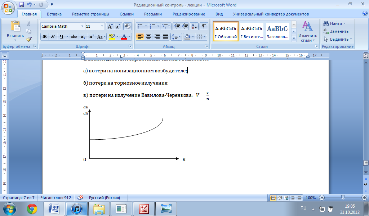Switch to Рассылки tab
The image size is (369, 216).
point(153,14)
